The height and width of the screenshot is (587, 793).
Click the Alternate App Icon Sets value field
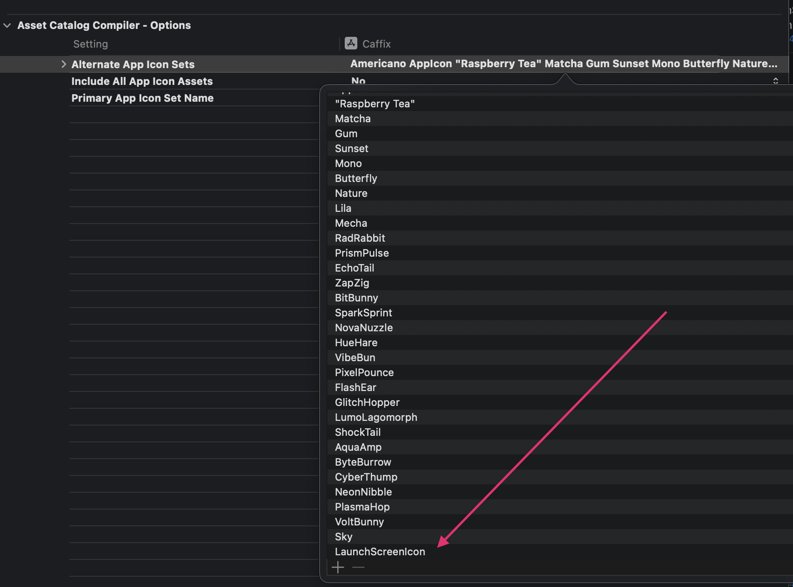[x=563, y=64]
